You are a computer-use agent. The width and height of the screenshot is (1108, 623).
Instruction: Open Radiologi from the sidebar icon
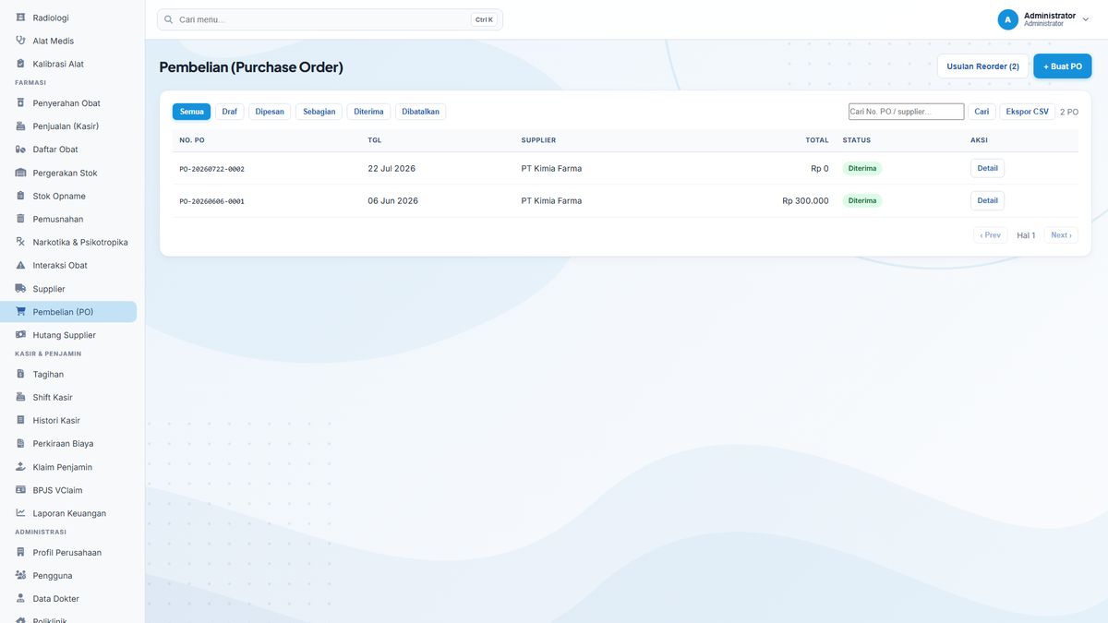point(20,18)
